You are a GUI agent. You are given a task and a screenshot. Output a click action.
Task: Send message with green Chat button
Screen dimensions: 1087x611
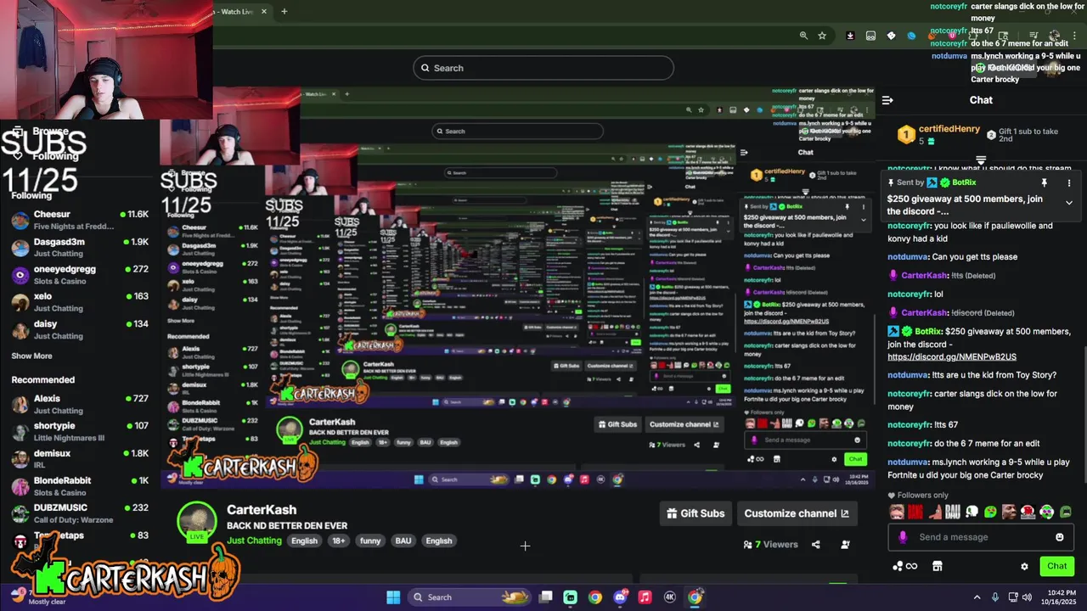pyautogui.click(x=1057, y=566)
